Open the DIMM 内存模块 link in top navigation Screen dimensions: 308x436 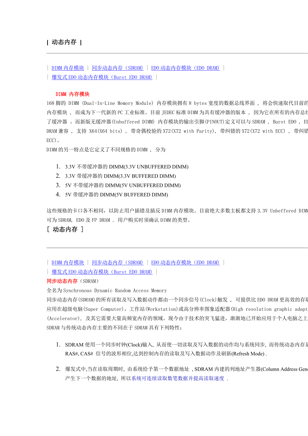point(68,68)
